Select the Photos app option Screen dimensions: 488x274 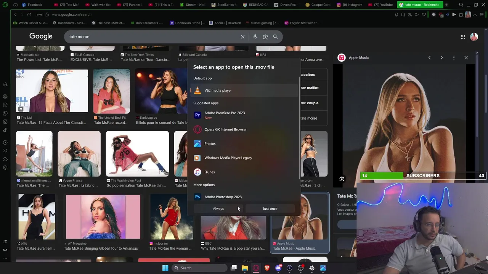tap(244, 144)
